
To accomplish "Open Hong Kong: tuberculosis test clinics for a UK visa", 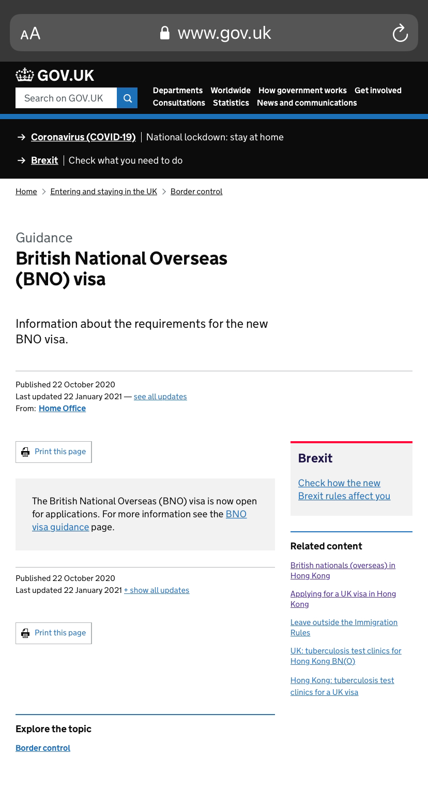I will pos(342,686).
